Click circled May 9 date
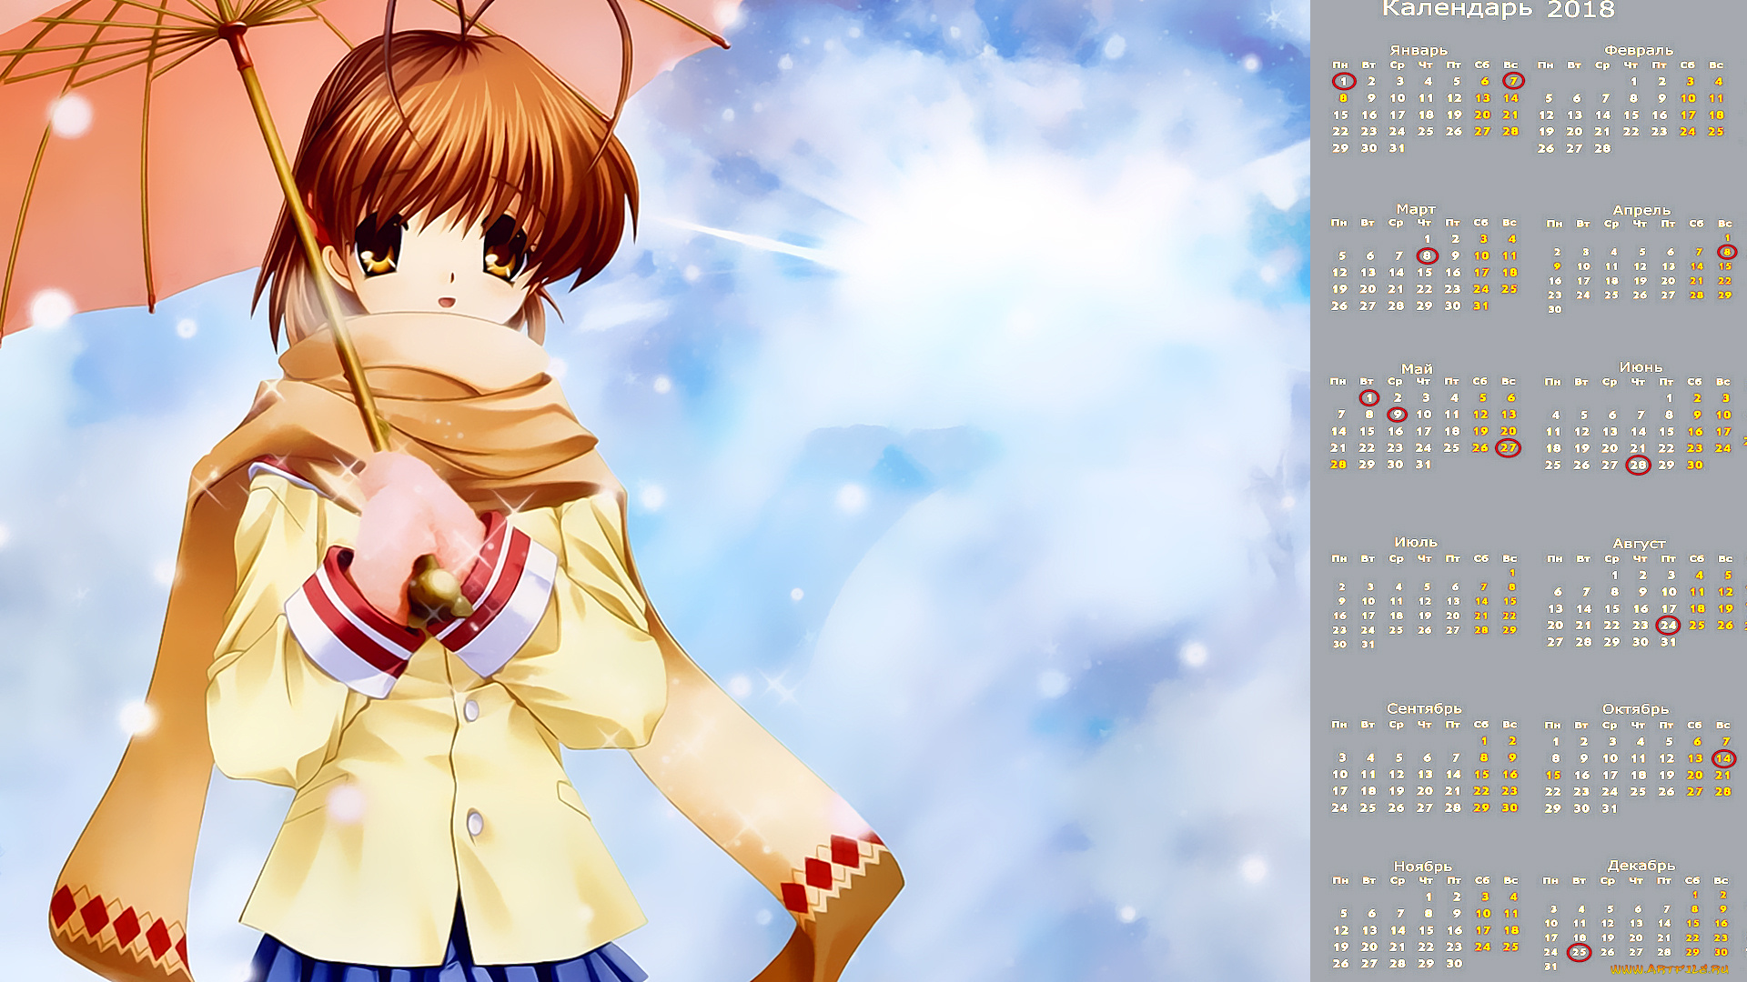1747x982 pixels. click(x=1397, y=415)
